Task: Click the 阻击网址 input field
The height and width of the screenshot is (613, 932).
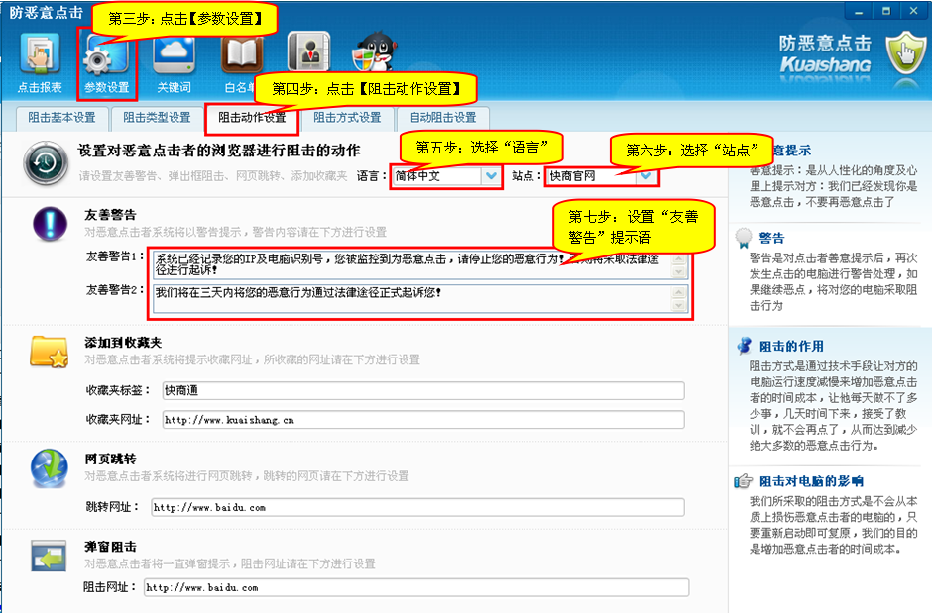Action: tap(414, 587)
